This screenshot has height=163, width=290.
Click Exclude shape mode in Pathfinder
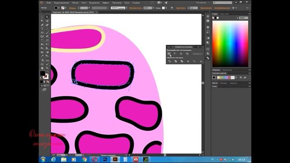tap(187, 53)
